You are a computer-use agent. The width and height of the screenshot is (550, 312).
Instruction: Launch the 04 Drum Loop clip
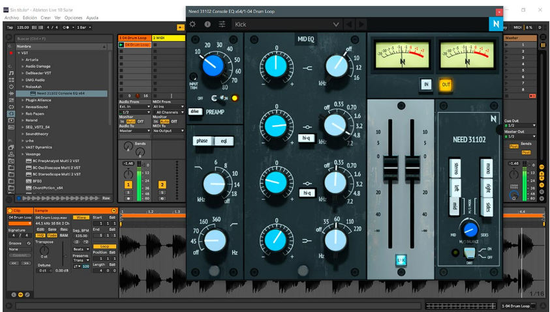coord(121,45)
